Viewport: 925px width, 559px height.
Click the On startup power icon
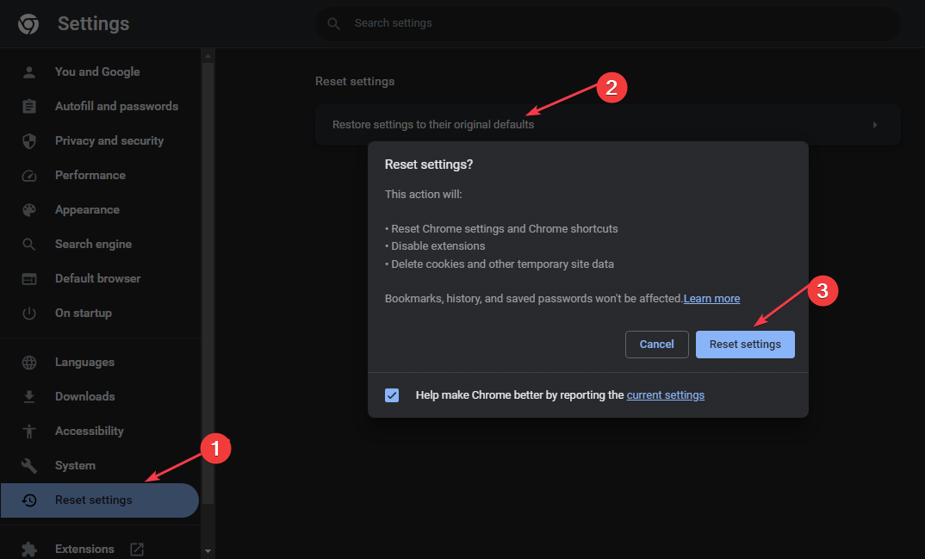click(29, 314)
